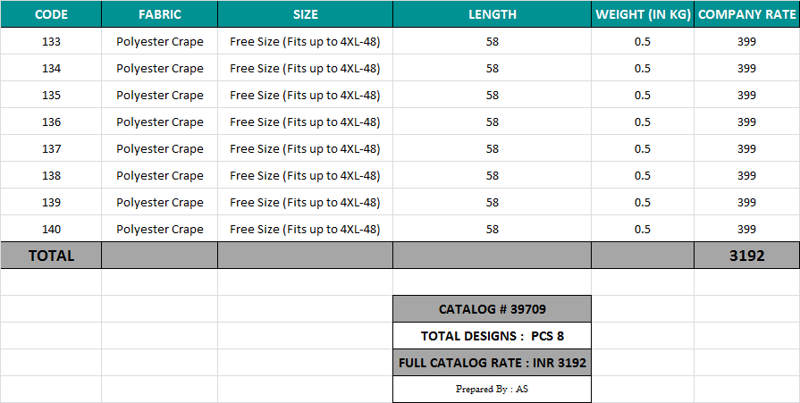Select the SIZE column header
The height and width of the screenshot is (403, 800).
[x=305, y=14]
